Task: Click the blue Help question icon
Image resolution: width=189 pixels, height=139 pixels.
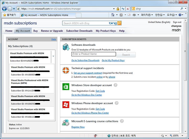Action: pos(180,15)
